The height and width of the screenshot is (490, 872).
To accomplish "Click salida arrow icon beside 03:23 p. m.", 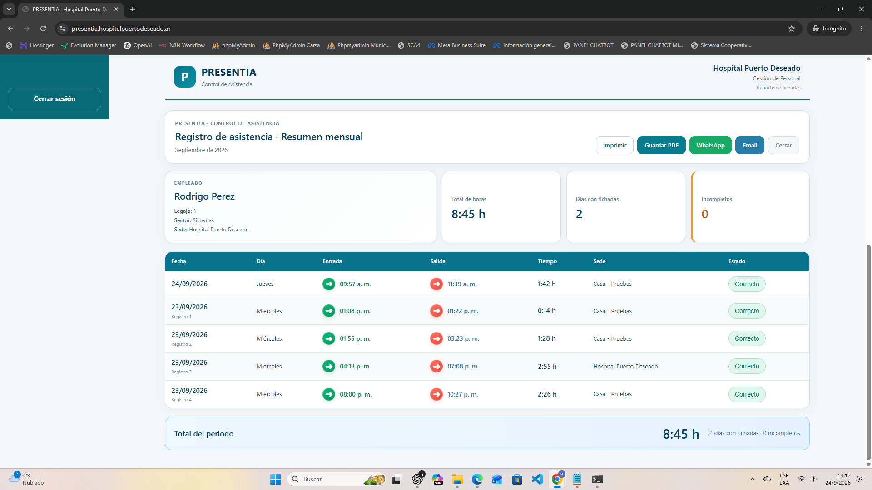I will point(436,338).
